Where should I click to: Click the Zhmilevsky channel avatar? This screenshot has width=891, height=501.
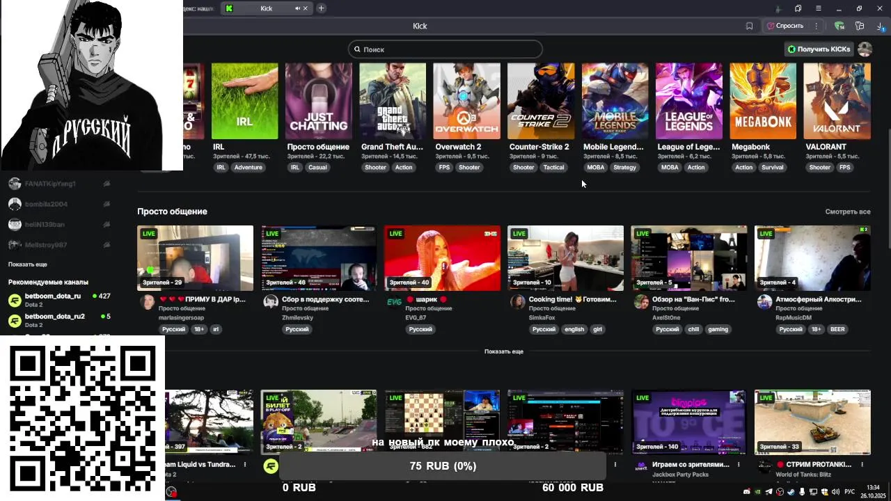coord(271,301)
